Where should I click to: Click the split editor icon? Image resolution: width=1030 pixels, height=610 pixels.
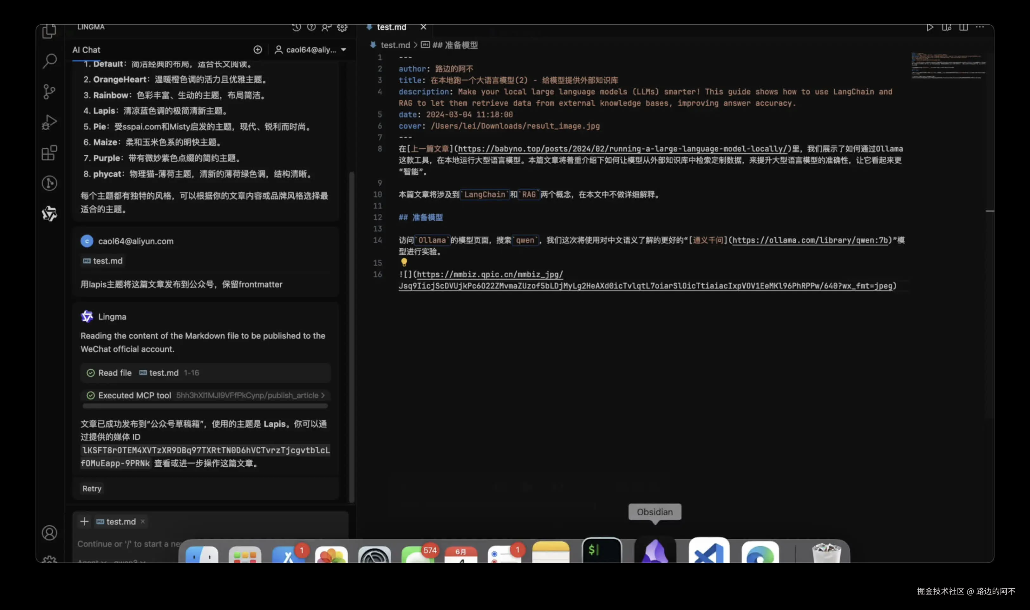pyautogui.click(x=963, y=27)
